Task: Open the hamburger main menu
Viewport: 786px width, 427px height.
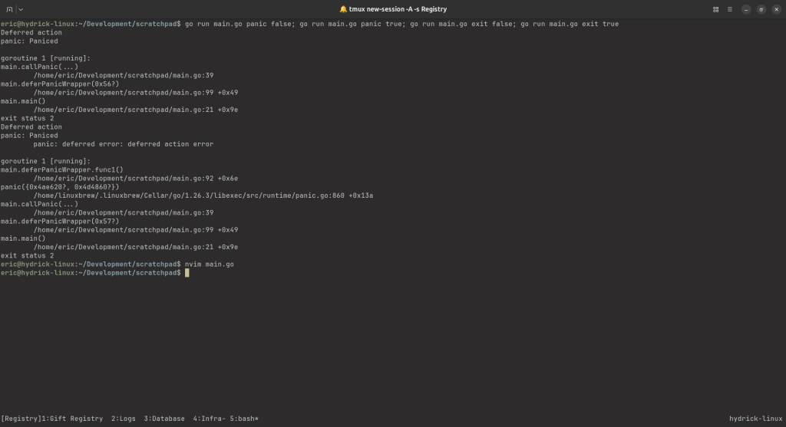Action: 730,9
